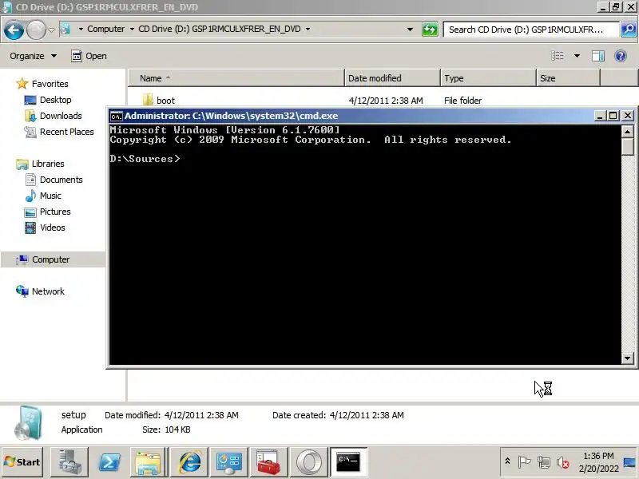Click Date created value in details pane

367,415
